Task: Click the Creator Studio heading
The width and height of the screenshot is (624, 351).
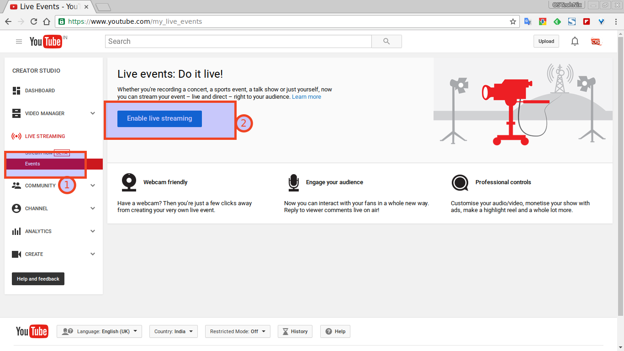Action: [x=36, y=71]
